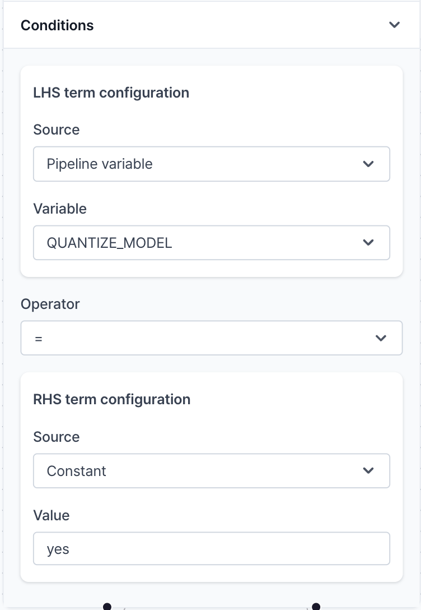Image resolution: width=421 pixels, height=610 pixels.
Task: Click the Conditions panel header title
Action: [57, 25]
